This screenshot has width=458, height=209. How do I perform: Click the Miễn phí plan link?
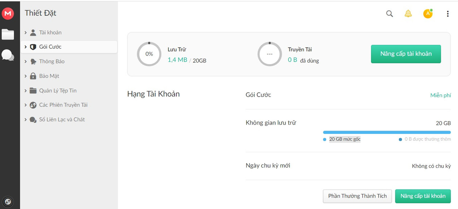[440, 95]
